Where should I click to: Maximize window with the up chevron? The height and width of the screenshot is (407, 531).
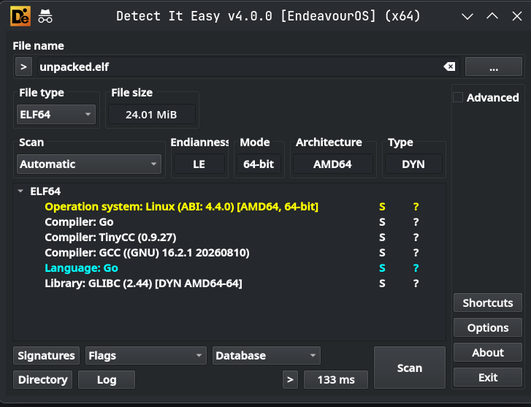coord(492,15)
